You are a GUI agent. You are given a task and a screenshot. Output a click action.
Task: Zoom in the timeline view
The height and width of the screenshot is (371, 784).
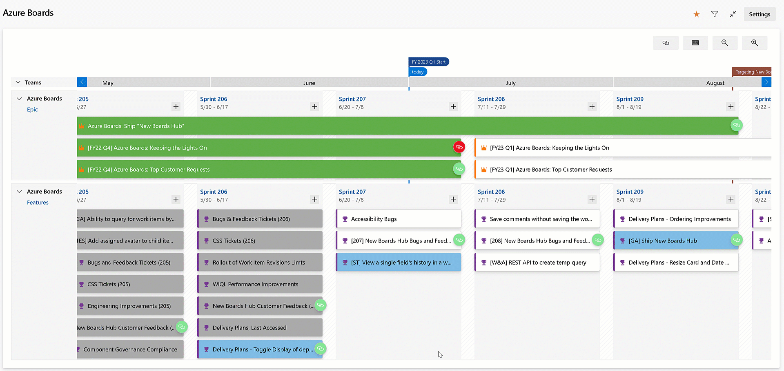click(754, 43)
